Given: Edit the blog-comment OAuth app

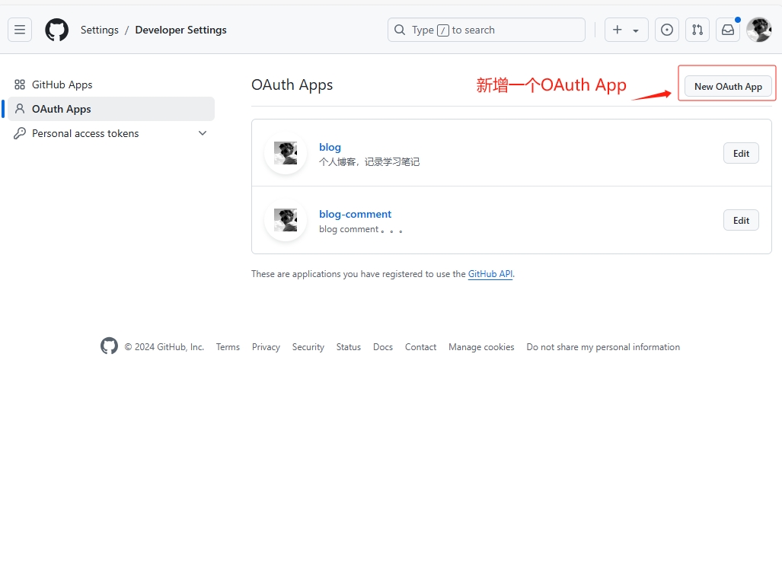Looking at the screenshot, I should pyautogui.click(x=741, y=220).
